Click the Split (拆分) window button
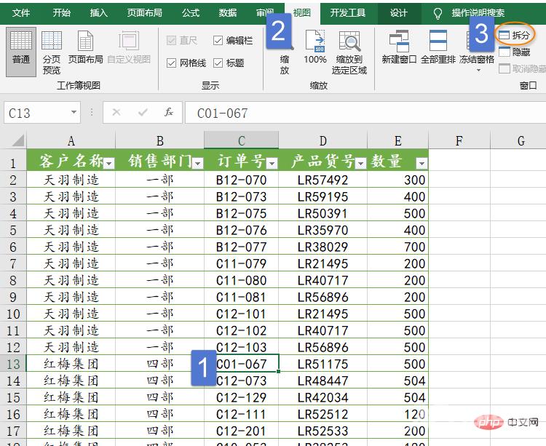Image resolution: width=546 pixels, height=446 pixels. tap(515, 35)
